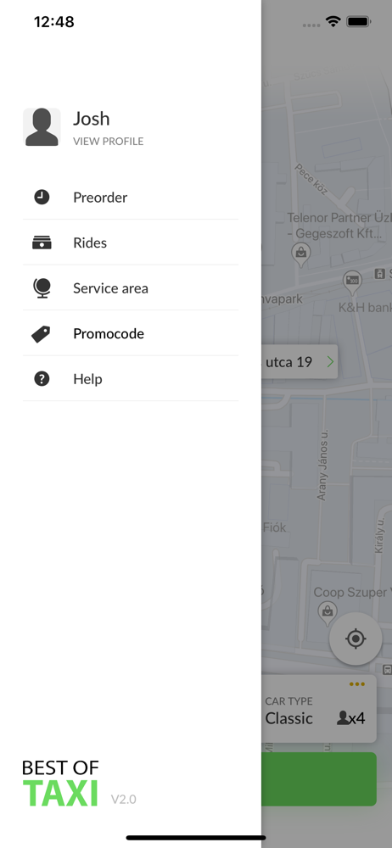Tap the locate-me crosshair button
This screenshot has height=848, width=392.
356,639
